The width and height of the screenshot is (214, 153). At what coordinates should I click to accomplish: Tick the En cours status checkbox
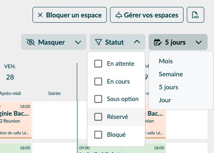[98, 82]
